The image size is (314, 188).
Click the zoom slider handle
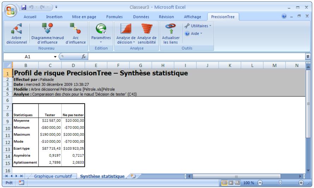click(280, 182)
